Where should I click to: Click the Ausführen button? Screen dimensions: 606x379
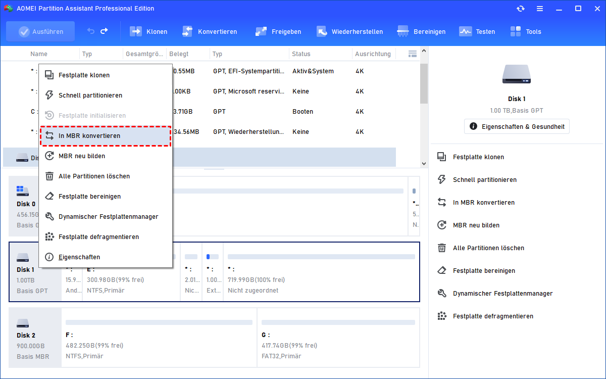tap(40, 31)
